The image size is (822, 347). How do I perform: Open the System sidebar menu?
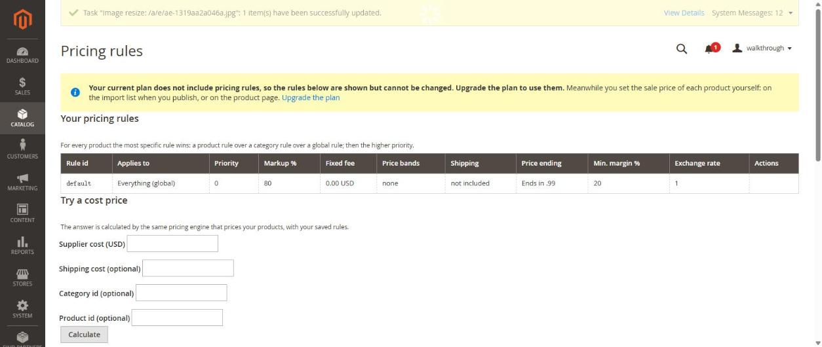(22, 309)
